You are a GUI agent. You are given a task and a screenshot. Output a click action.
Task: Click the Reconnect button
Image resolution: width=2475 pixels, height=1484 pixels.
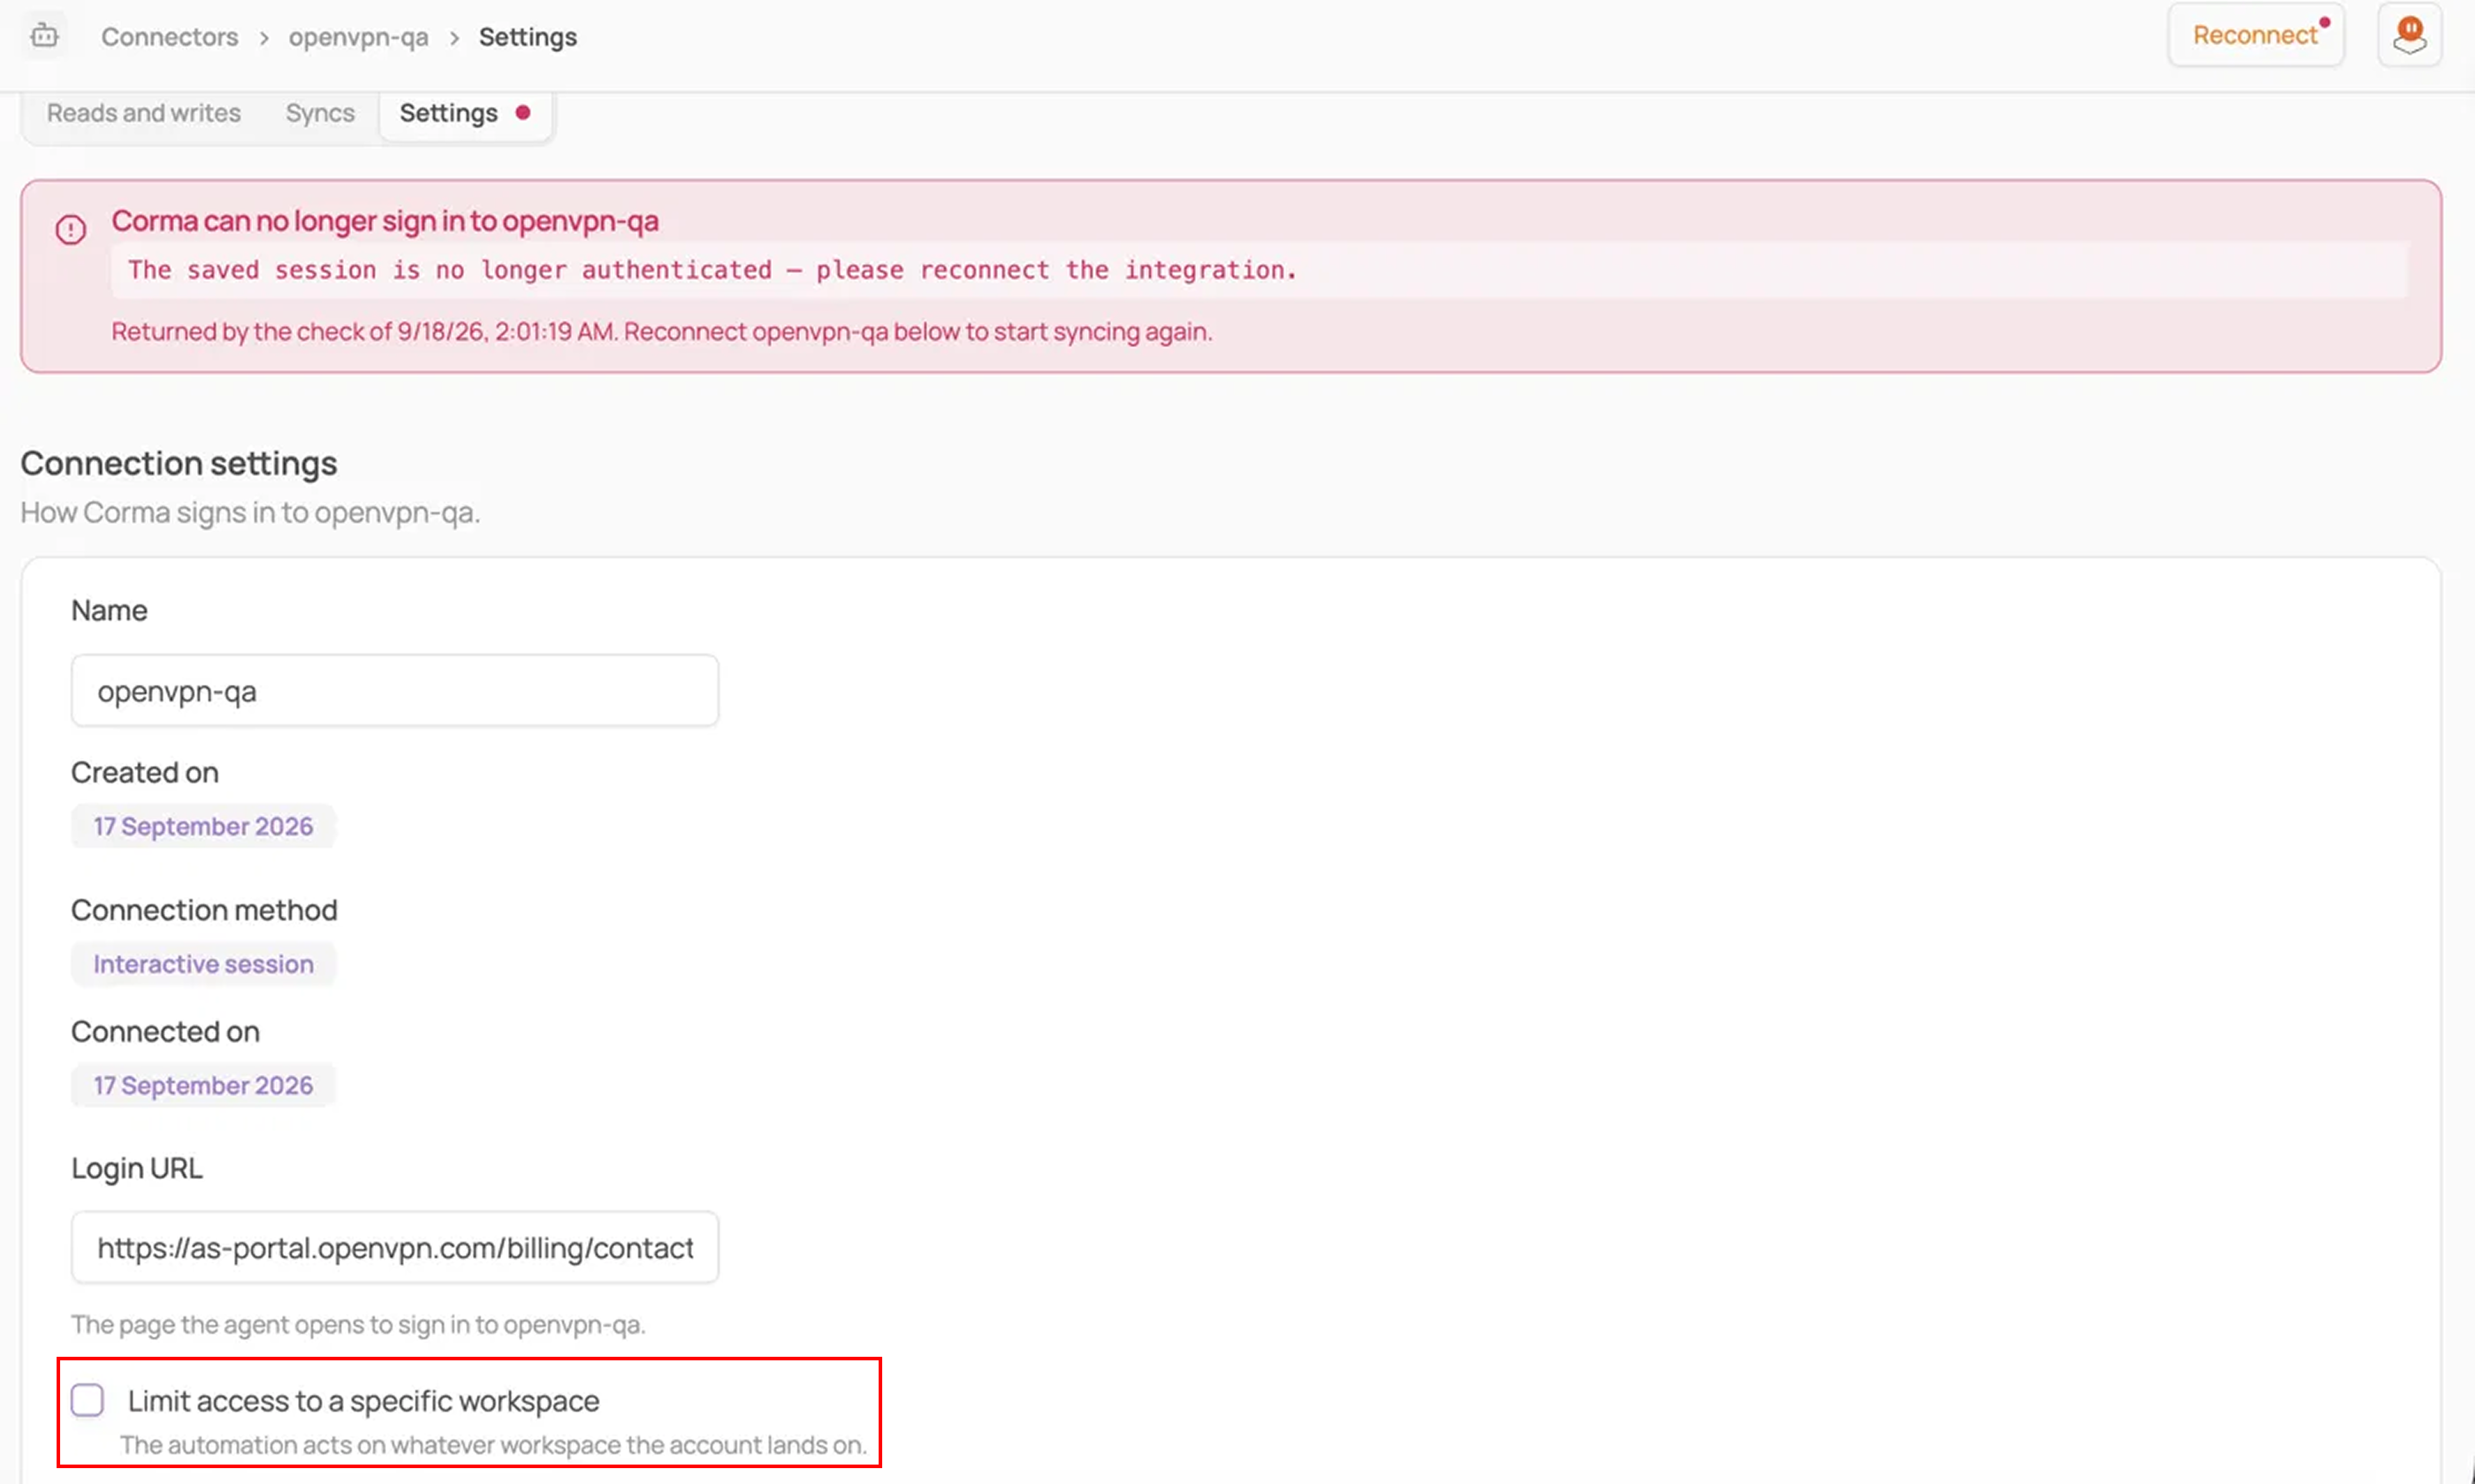click(x=2256, y=35)
